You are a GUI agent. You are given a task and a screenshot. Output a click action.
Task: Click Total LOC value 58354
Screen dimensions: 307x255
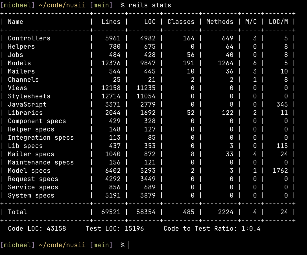tap(146, 212)
